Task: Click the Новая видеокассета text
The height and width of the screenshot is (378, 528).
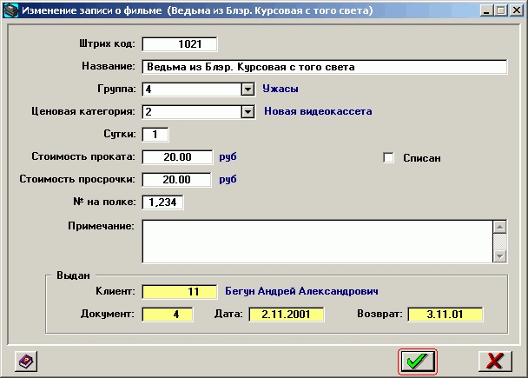Action: [318, 111]
